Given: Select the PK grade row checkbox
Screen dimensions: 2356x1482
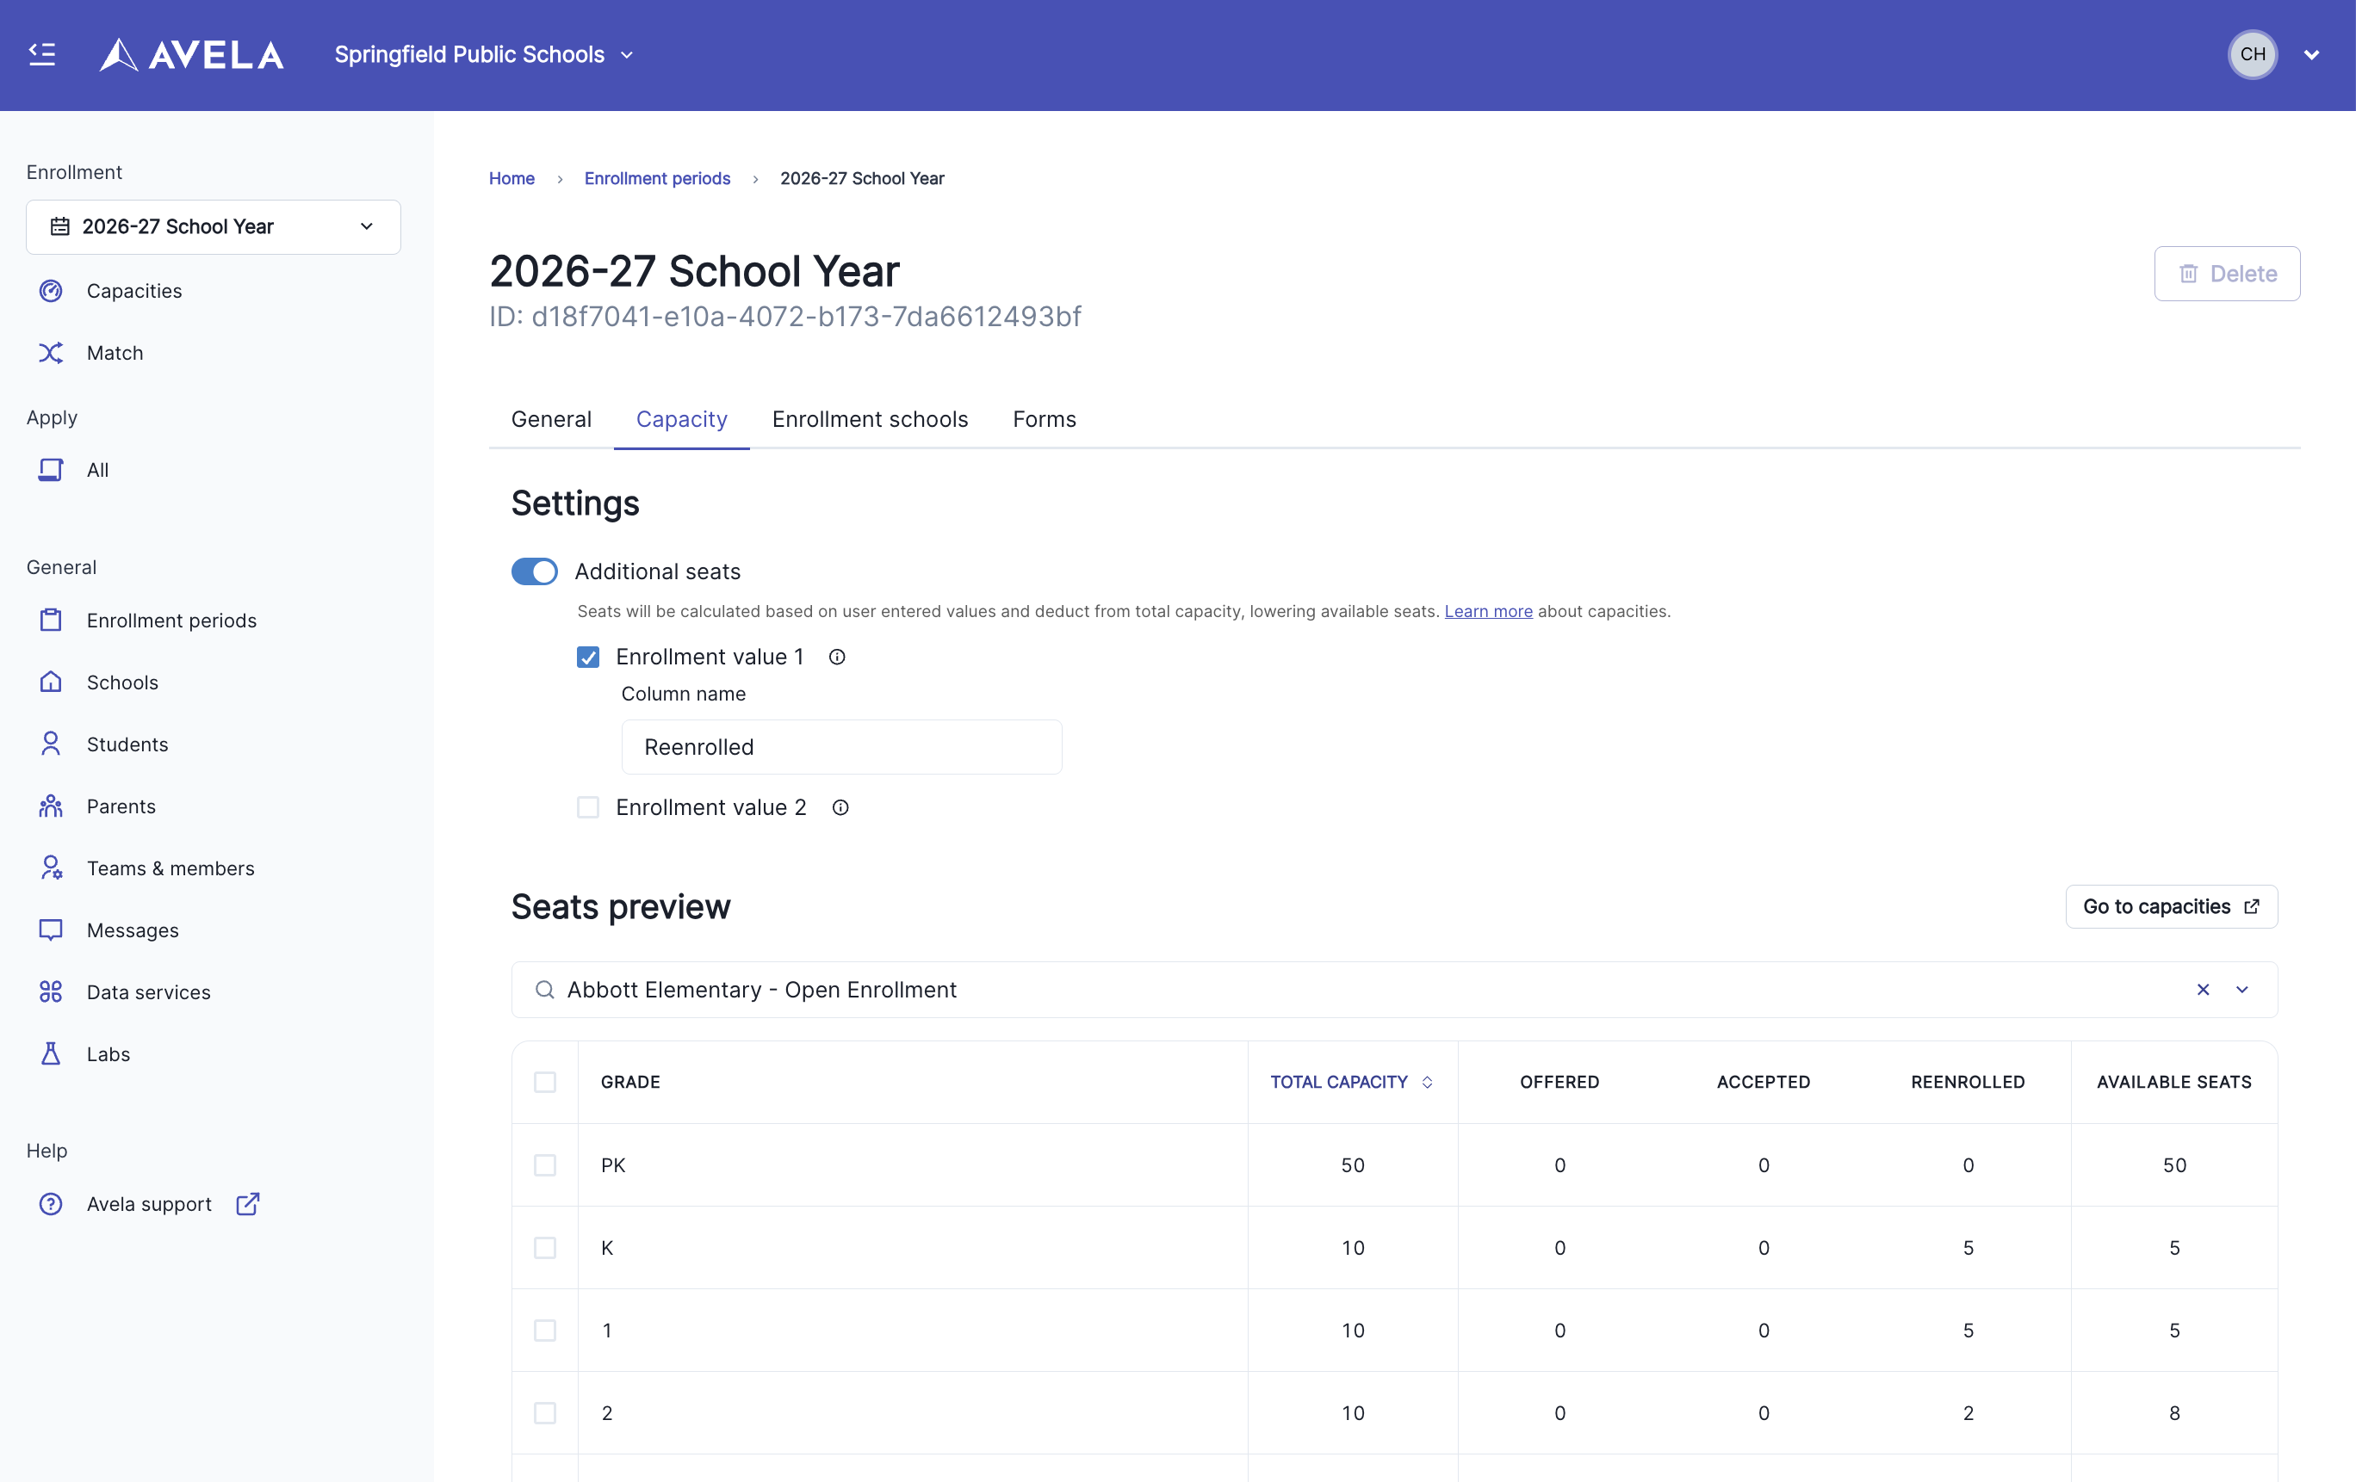Looking at the screenshot, I should 545,1165.
